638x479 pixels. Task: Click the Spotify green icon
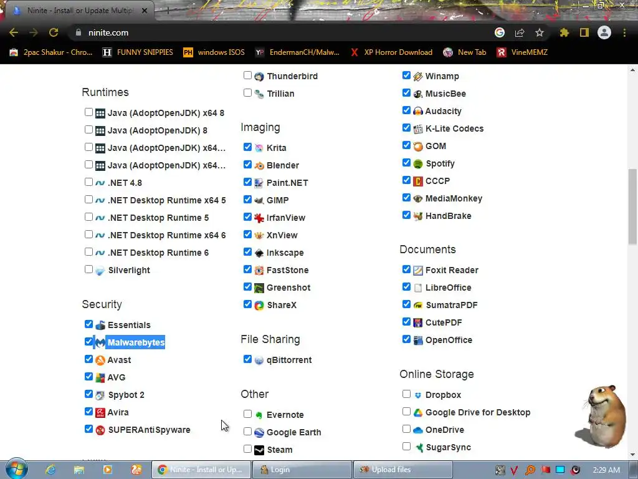tap(418, 164)
